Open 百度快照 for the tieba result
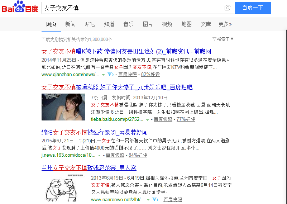The image size is (287, 204). pyautogui.click(x=163, y=119)
